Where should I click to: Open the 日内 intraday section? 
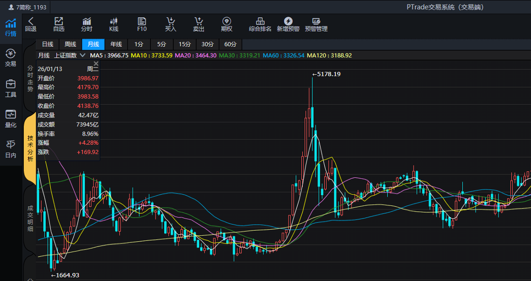coord(11,149)
